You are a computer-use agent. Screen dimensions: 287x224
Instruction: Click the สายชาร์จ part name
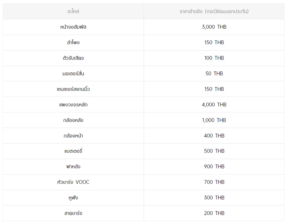tap(73, 213)
